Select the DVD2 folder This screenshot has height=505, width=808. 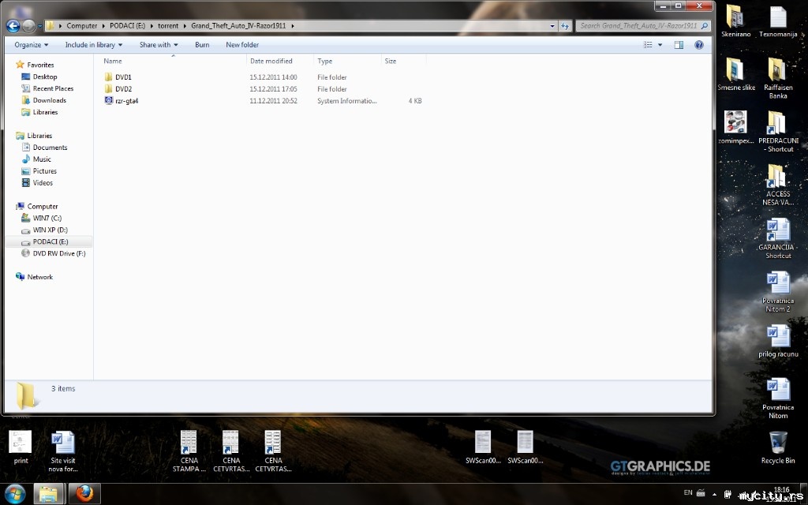coord(123,89)
